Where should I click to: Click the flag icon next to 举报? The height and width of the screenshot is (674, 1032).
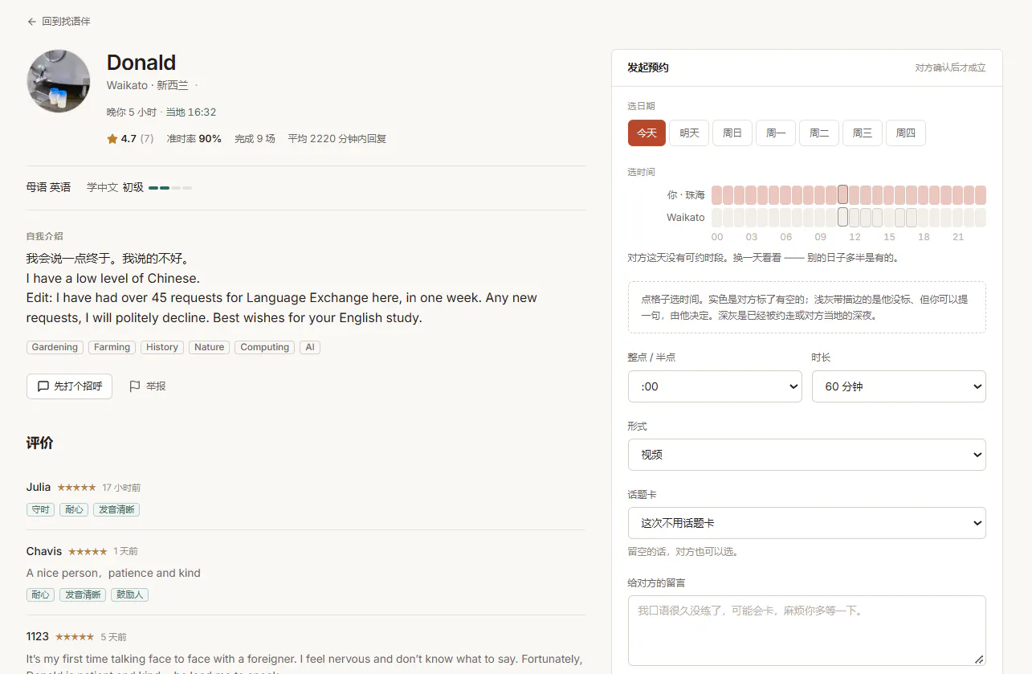coord(135,386)
